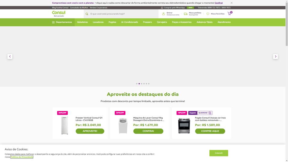Open the Política de Privacidade link
Screen dimensions: 288x162
click(22, 157)
